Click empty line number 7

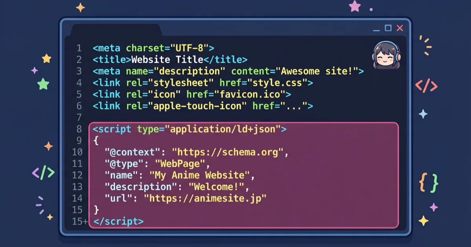tap(79, 117)
